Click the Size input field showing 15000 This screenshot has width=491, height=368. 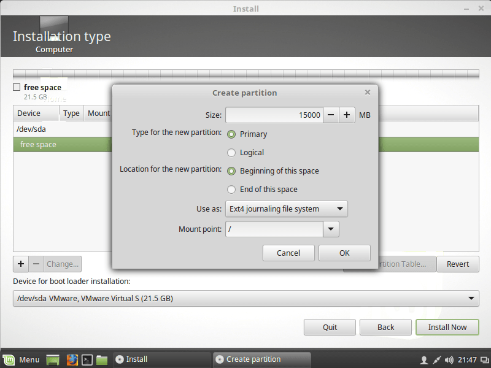[274, 115]
